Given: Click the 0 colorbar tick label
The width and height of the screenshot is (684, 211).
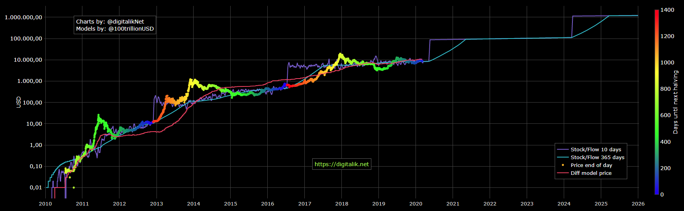Looking at the screenshot, I should point(662,194).
